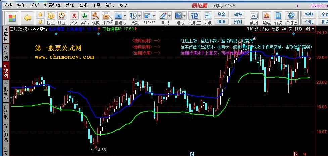
Task: Click the 研报 toolbar button
Action: [238, 15]
